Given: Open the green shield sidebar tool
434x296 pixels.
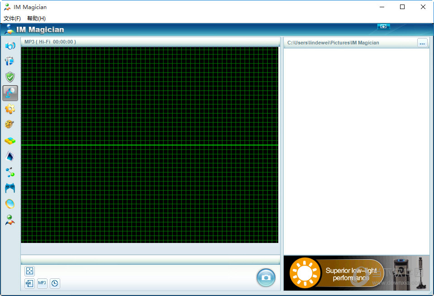Looking at the screenshot, I should click(x=10, y=77).
